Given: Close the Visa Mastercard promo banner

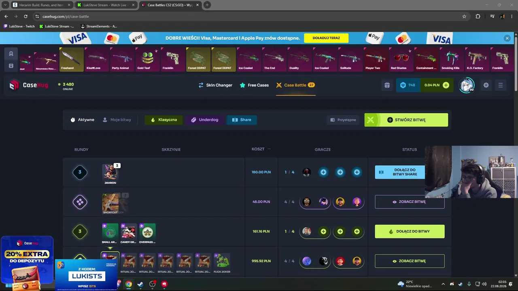Looking at the screenshot, I should (507, 38).
